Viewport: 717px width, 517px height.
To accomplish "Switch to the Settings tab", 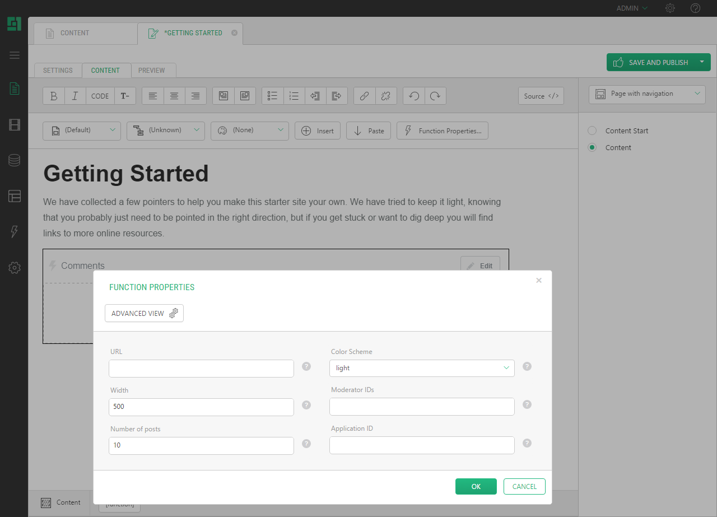I will [58, 71].
